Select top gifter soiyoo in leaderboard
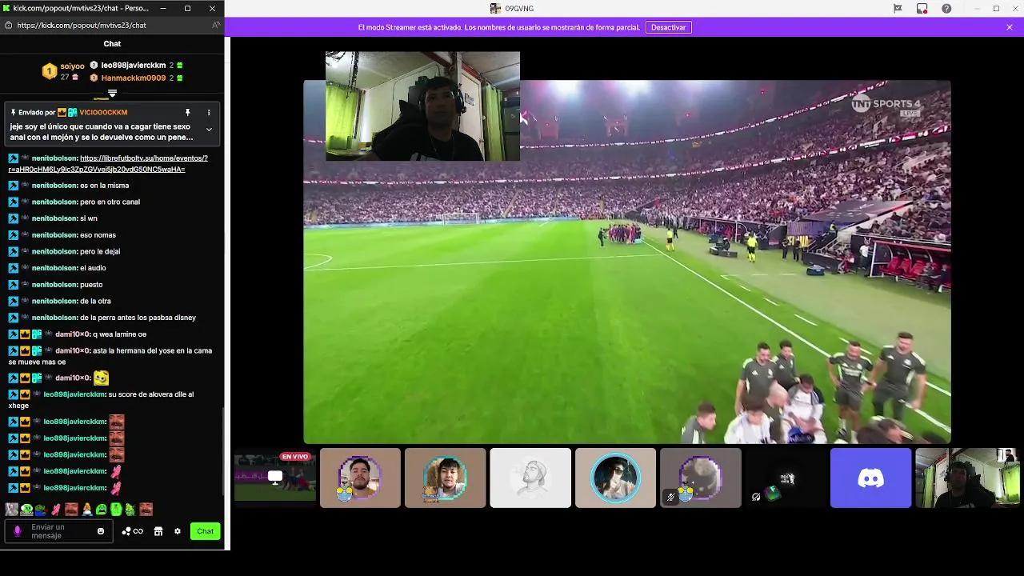 72,66
